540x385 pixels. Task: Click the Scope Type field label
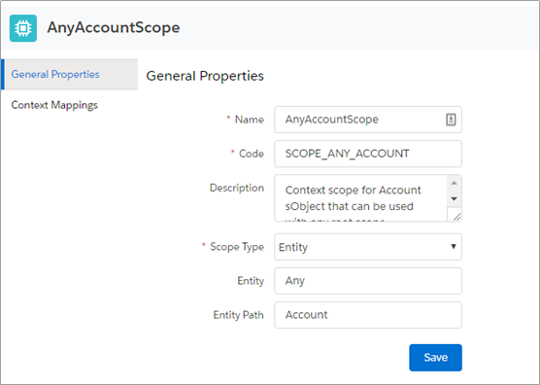pos(237,247)
